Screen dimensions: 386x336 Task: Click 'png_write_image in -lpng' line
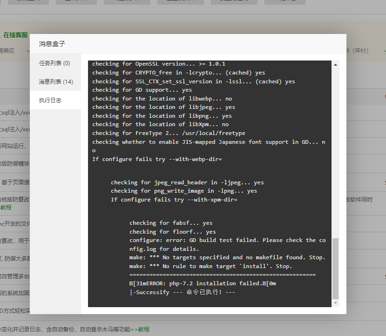coord(184,191)
